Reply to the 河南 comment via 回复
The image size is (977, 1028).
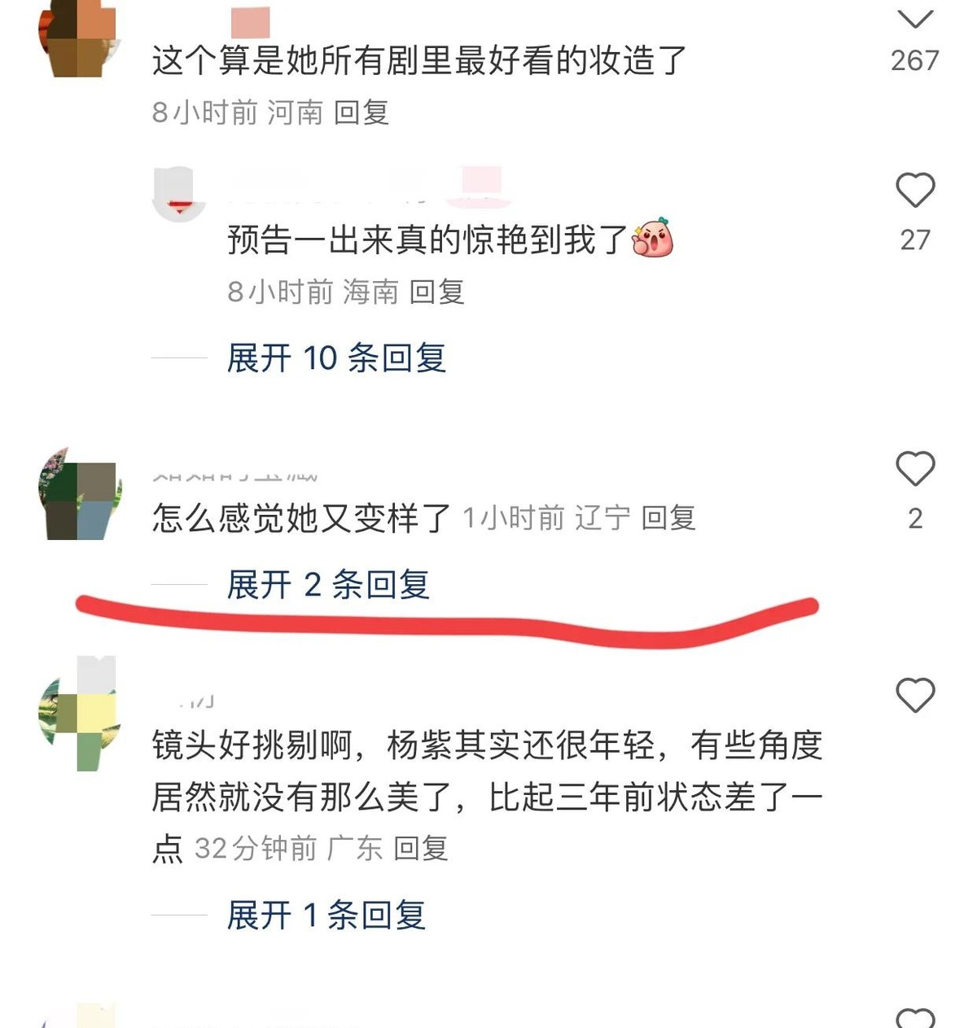tap(361, 112)
